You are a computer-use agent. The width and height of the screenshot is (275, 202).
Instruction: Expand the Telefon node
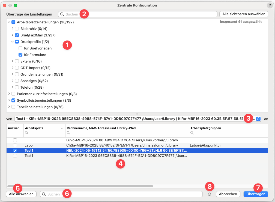(13, 87)
